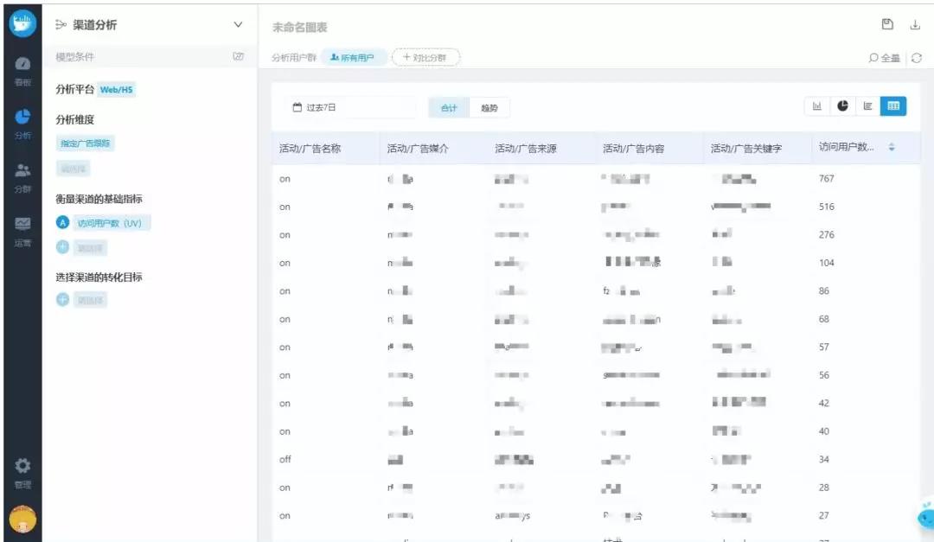Click the app logo at top of sidebar
Screen dimensions: 934x542
[22, 23]
